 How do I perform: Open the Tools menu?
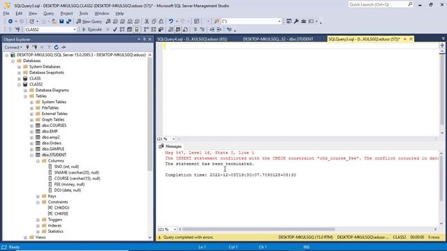(84, 13)
